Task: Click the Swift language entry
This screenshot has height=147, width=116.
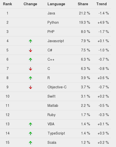Action: pyautogui.click(x=51, y=96)
